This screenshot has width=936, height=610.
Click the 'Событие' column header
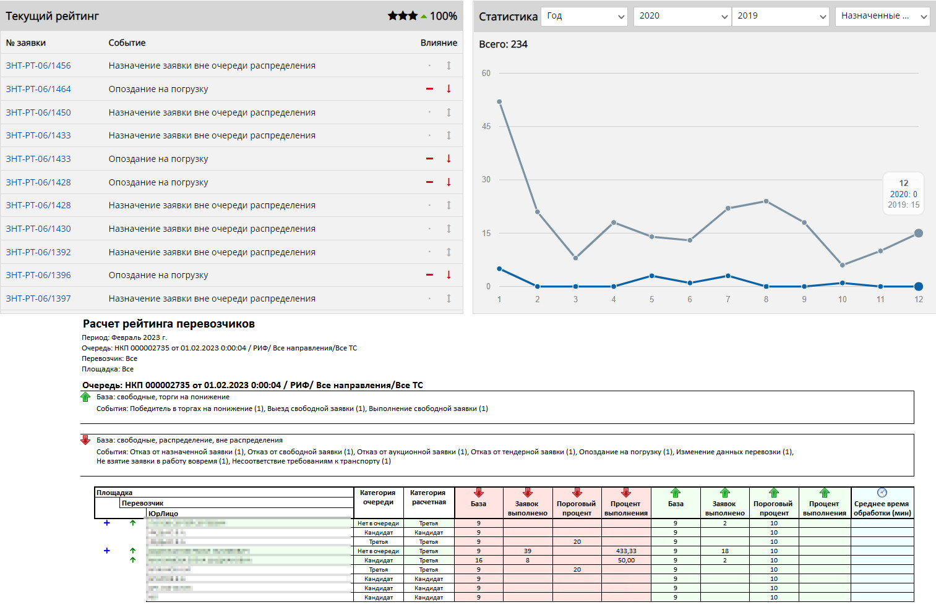coord(127,43)
